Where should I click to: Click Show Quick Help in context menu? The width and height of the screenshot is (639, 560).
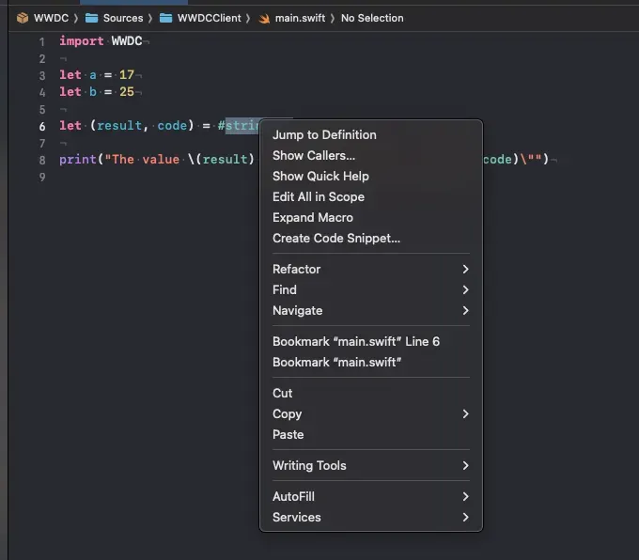coord(320,176)
